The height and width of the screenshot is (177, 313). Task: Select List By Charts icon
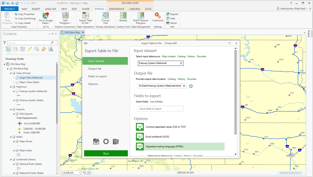coord(51,49)
